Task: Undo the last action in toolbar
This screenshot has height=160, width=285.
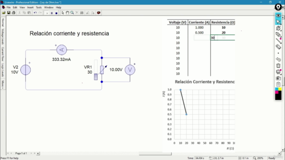Action: point(35,13)
